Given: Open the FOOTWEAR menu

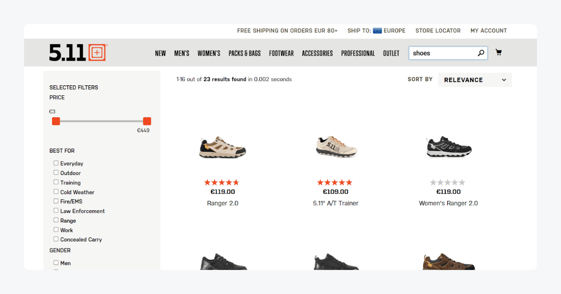Looking at the screenshot, I should (281, 53).
